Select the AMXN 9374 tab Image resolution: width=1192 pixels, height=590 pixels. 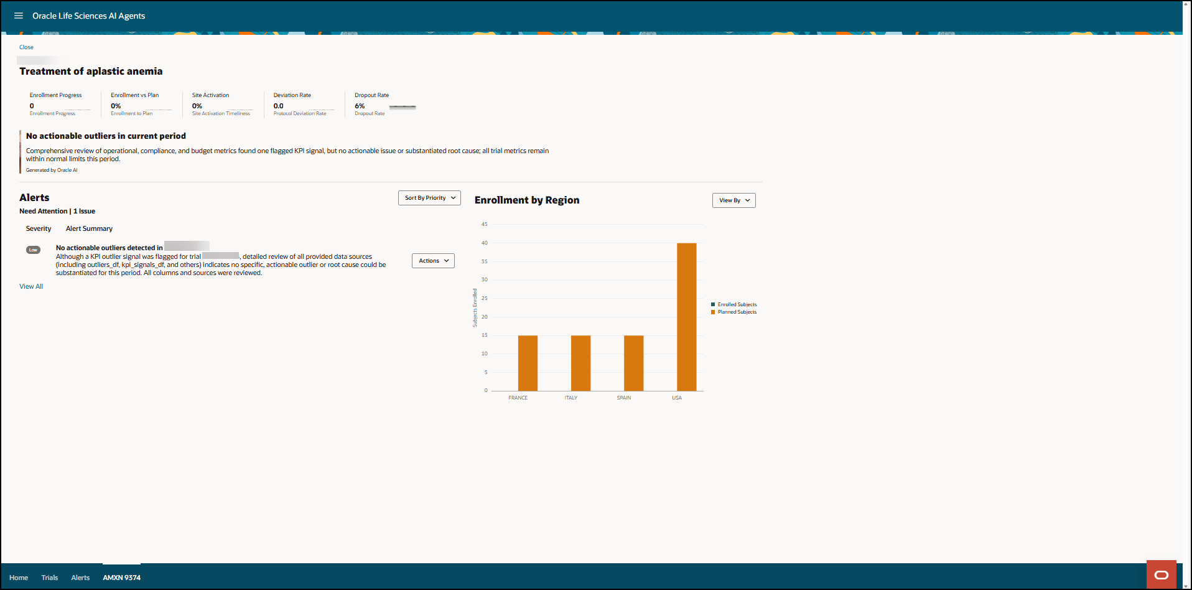pos(122,578)
